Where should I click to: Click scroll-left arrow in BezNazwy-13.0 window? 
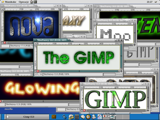[x=40, y=71]
